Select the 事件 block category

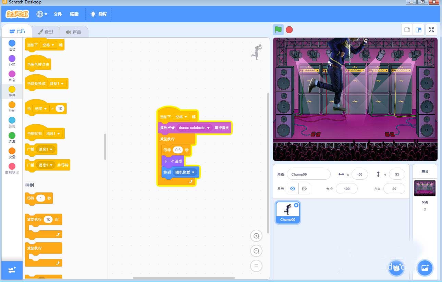coord(12,91)
